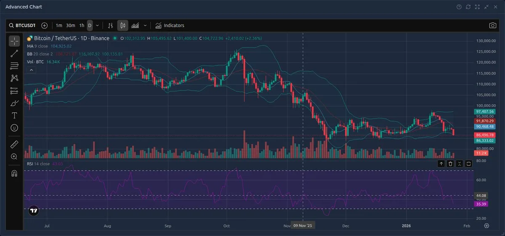Screen dimensions: 505x236
Task: Click the compare or add symbol plus icon
Action: tap(45, 25)
